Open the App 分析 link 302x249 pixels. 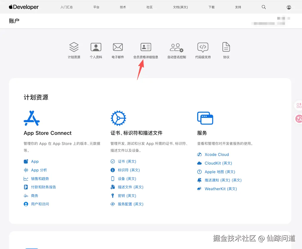[39, 170]
